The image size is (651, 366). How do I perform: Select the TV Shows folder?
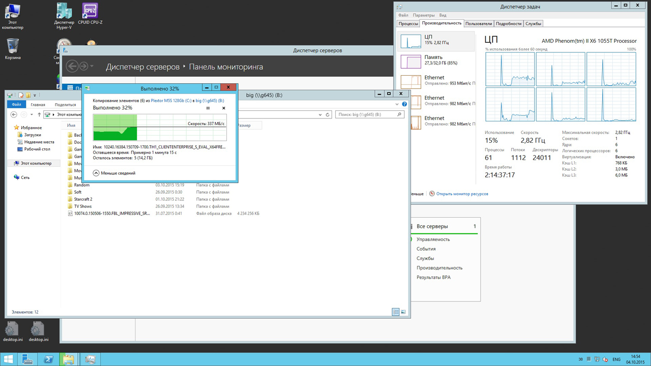[x=79, y=206]
